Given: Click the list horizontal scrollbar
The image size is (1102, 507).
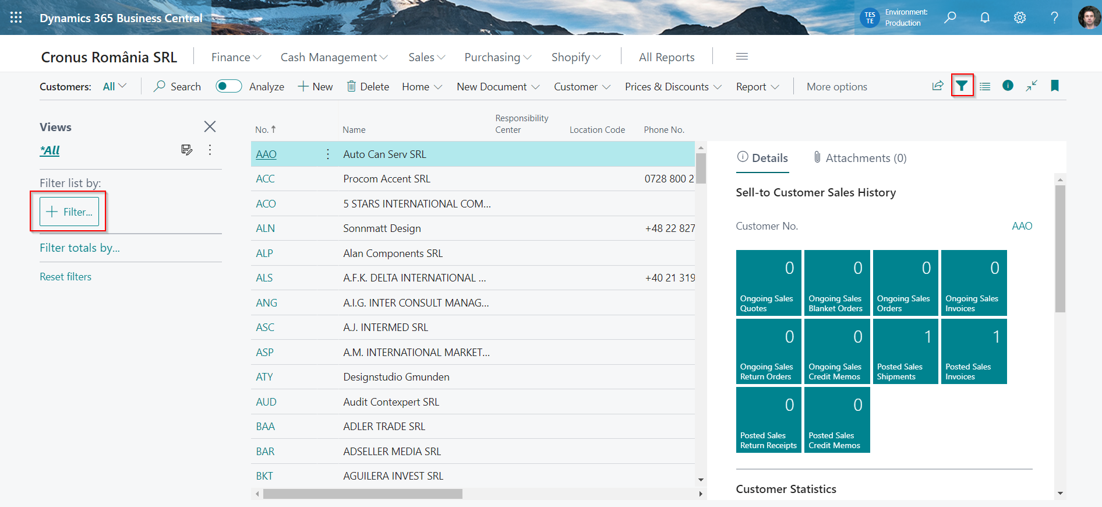Looking at the screenshot, I should [x=363, y=494].
